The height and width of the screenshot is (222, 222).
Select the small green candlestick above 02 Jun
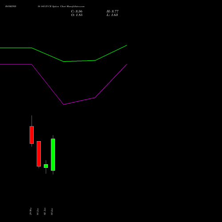click(x=46, y=166)
